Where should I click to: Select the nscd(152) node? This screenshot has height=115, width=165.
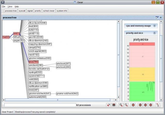coord(34,55)
